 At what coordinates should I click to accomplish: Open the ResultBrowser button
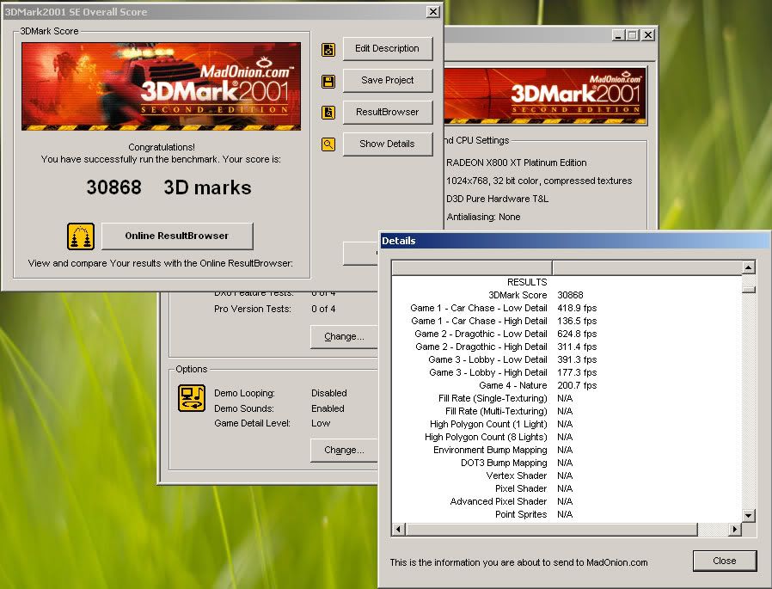point(388,113)
